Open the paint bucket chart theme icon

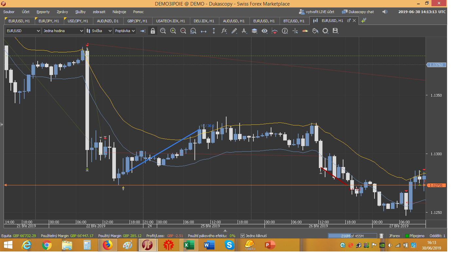(x=315, y=31)
